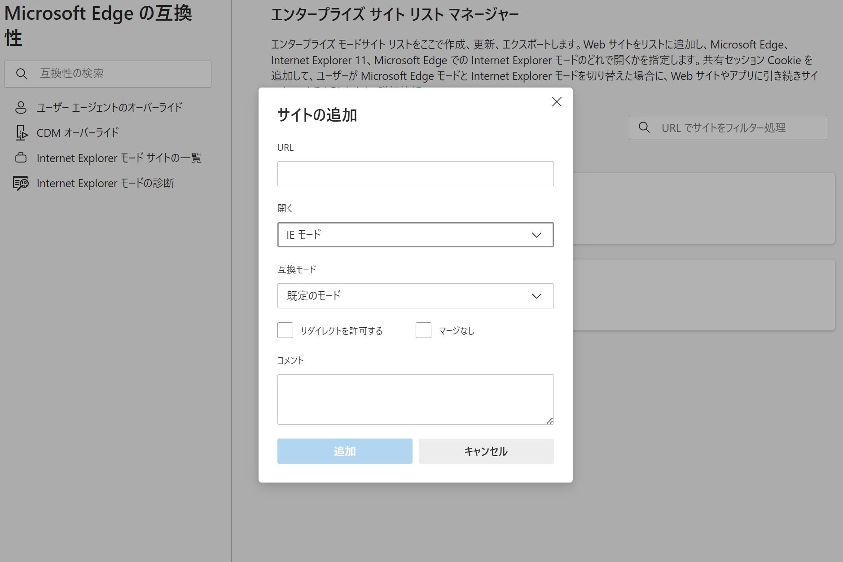843x562 pixels.
Task: Enable the リダイレクトを許可する checkbox
Action: coord(285,330)
